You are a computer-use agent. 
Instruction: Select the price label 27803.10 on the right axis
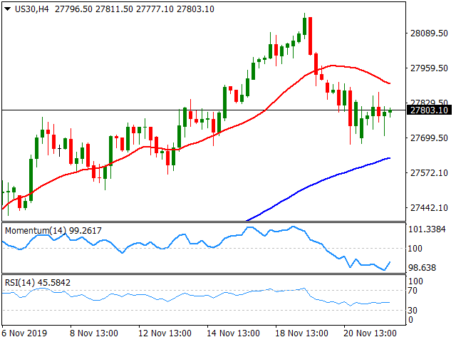pyautogui.click(x=429, y=110)
